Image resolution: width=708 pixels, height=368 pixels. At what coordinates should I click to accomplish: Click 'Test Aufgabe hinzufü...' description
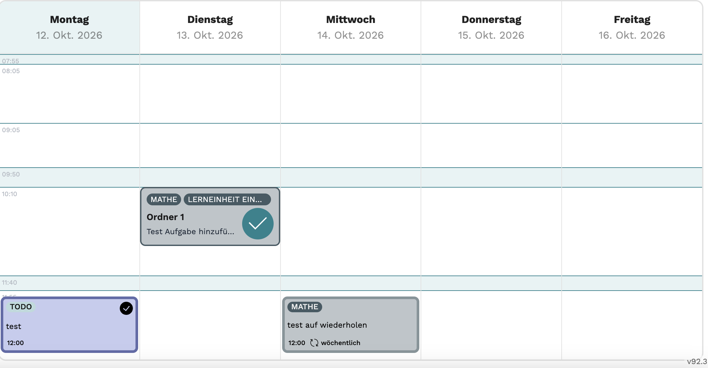190,232
